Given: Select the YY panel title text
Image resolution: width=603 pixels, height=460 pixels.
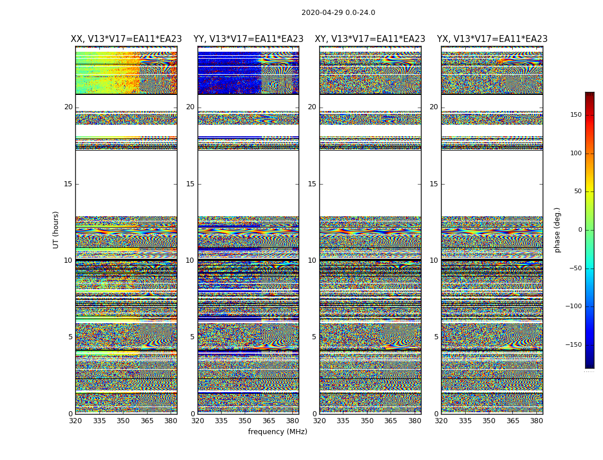Looking at the screenshot, I should (248, 39).
